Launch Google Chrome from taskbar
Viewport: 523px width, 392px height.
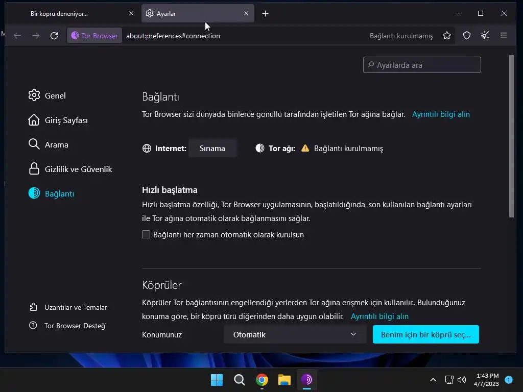tap(262, 380)
